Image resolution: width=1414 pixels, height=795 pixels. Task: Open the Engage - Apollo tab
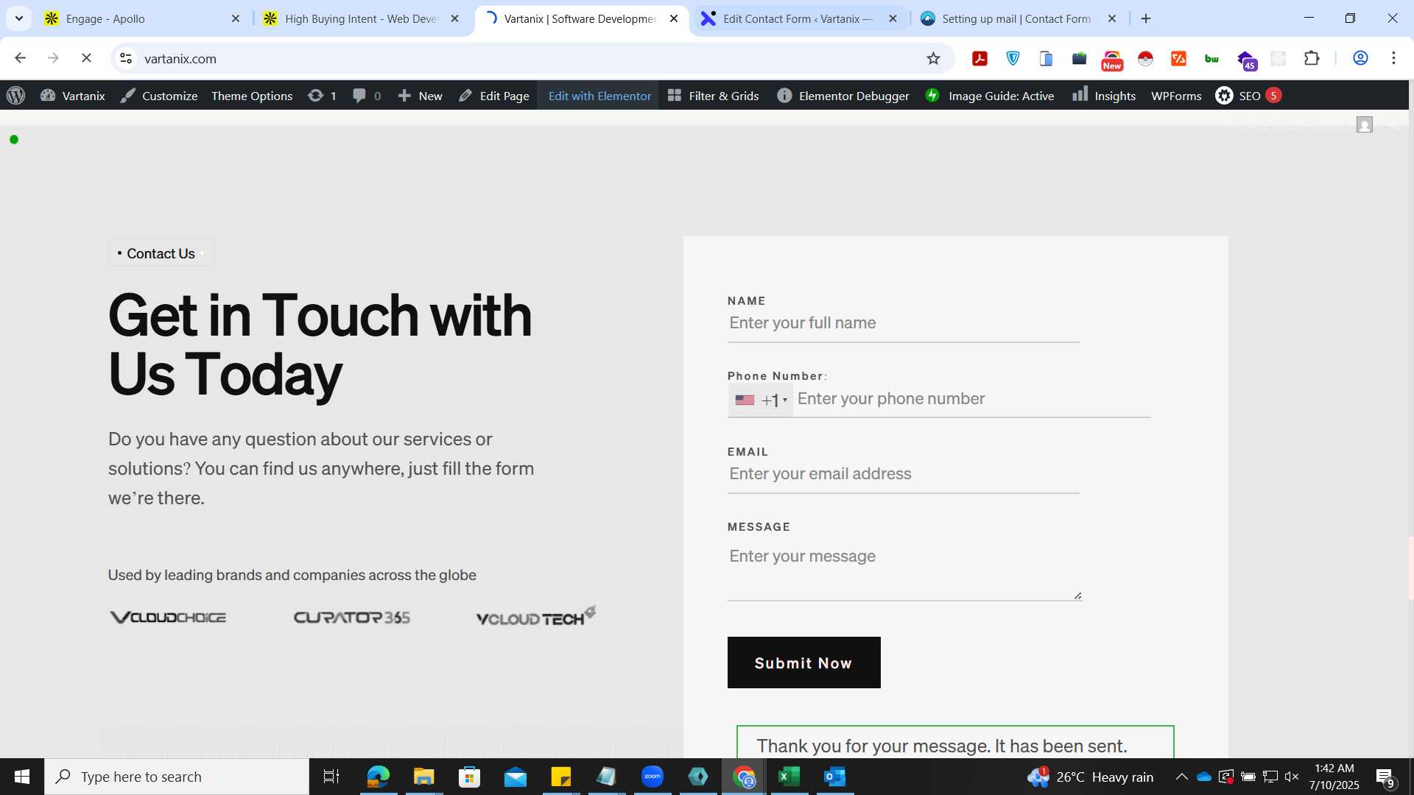tap(140, 18)
